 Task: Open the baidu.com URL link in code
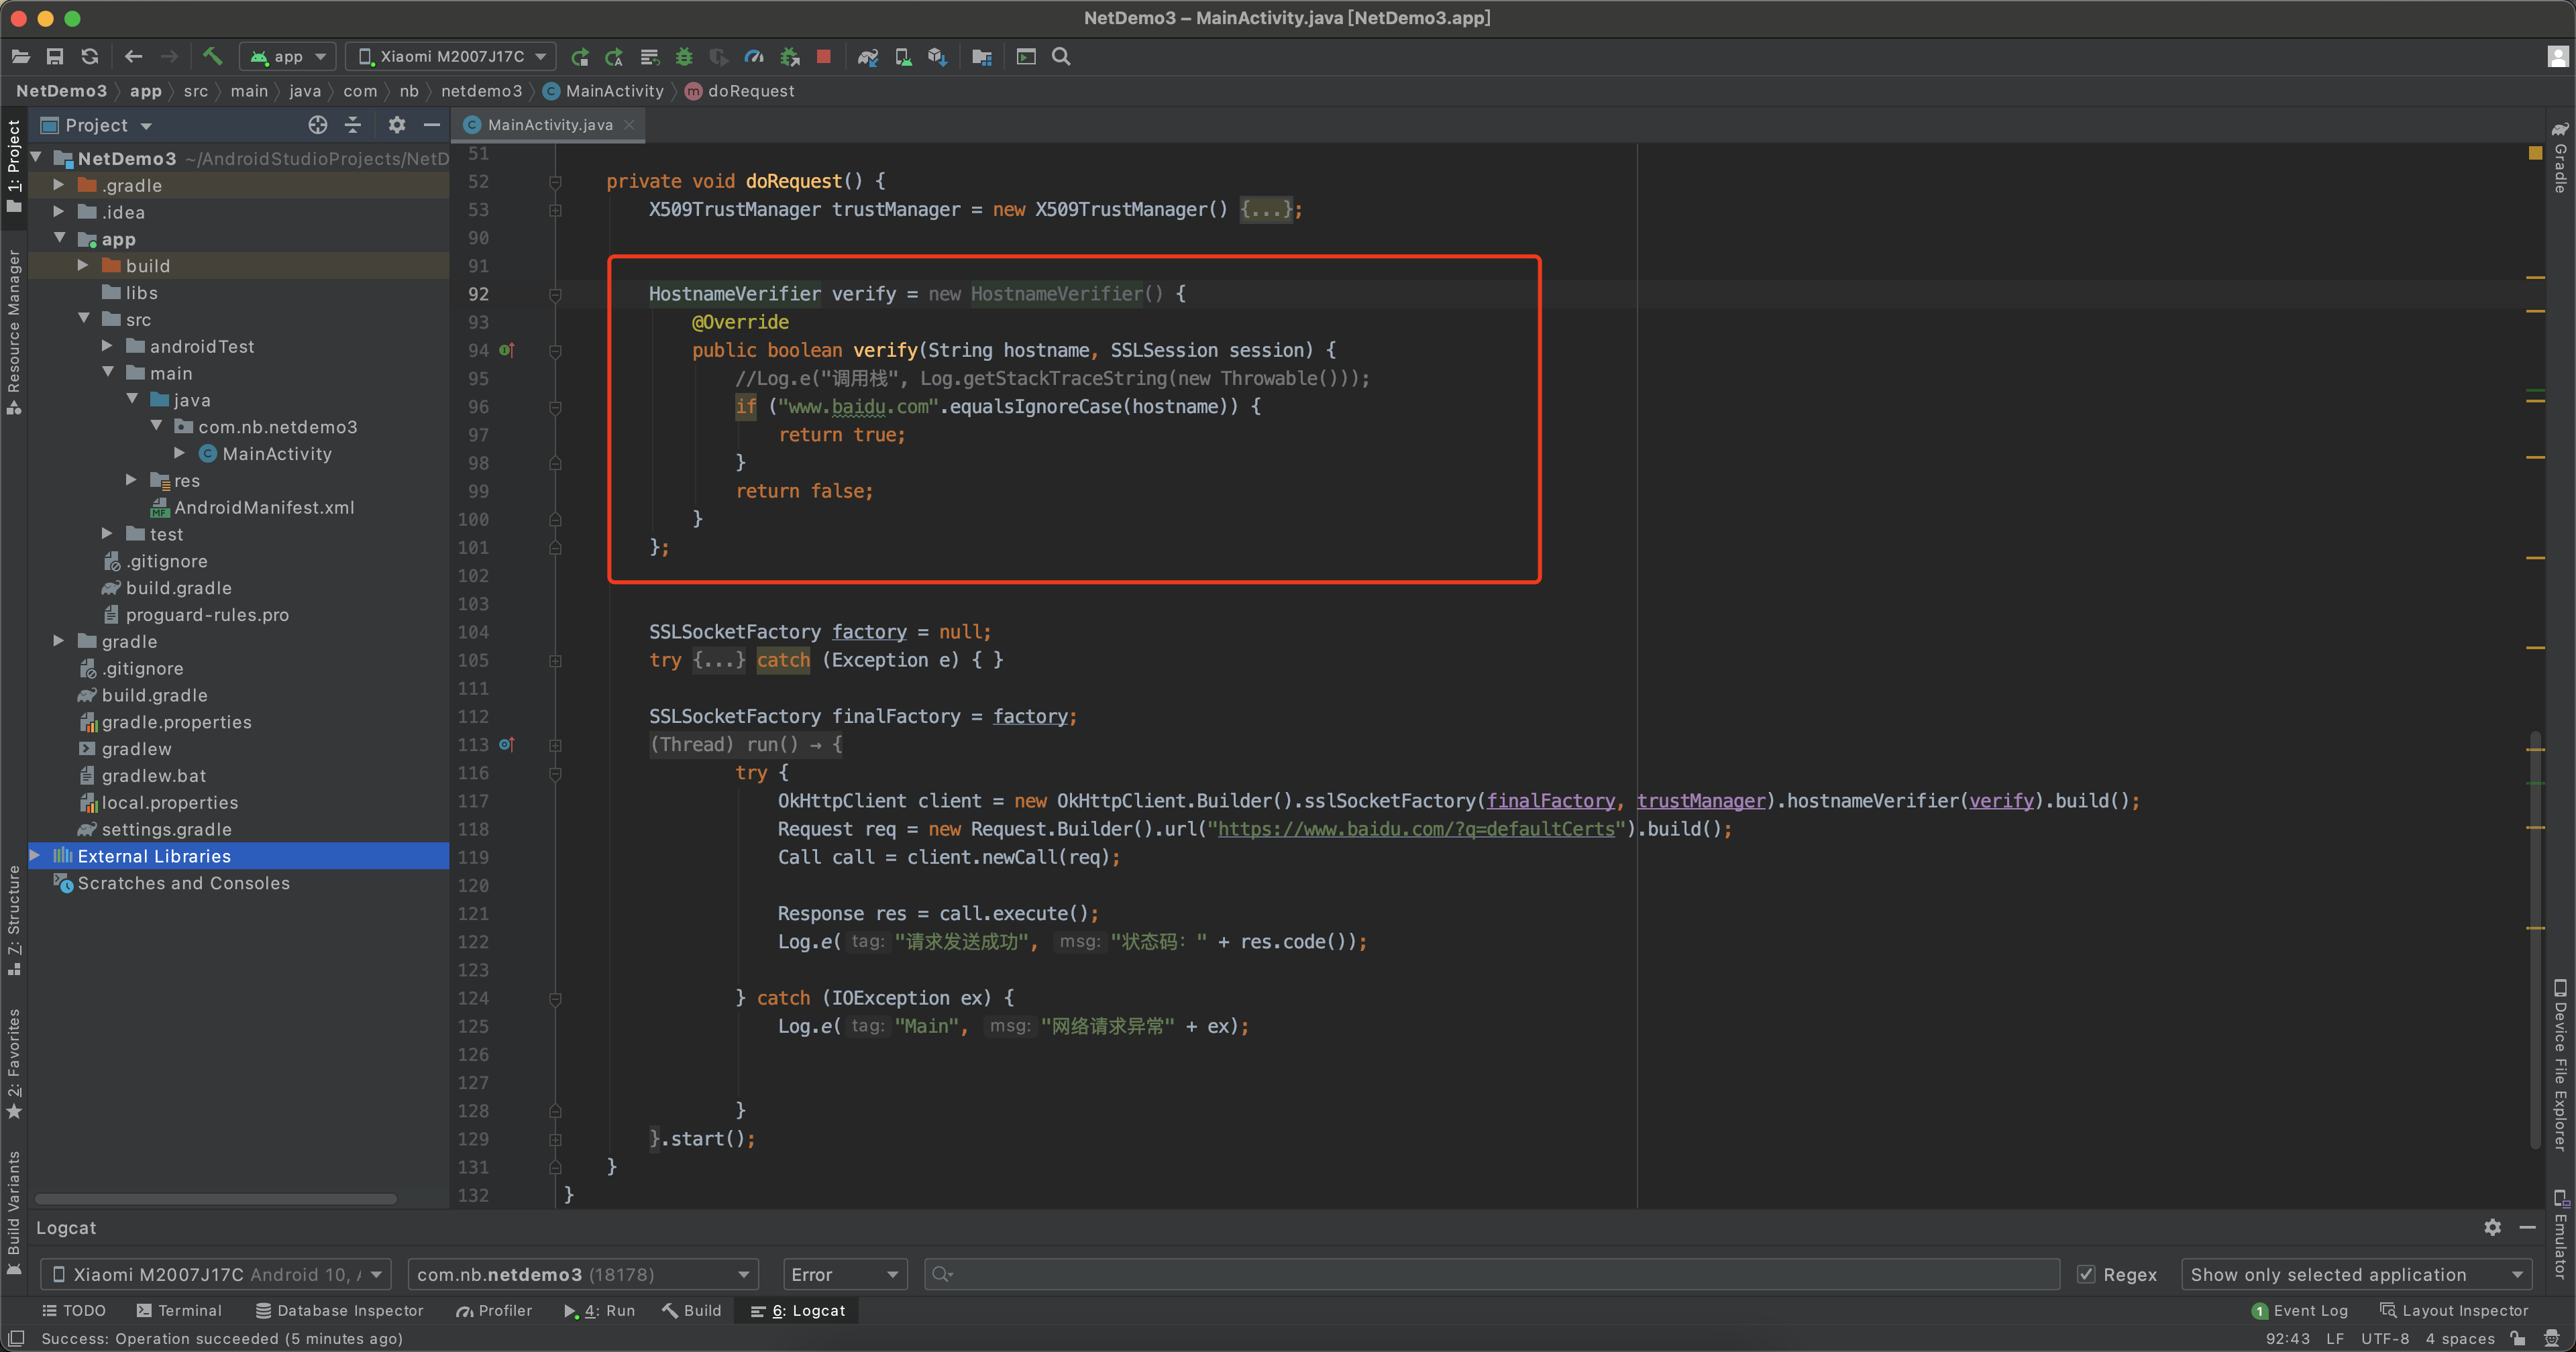pos(1416,829)
